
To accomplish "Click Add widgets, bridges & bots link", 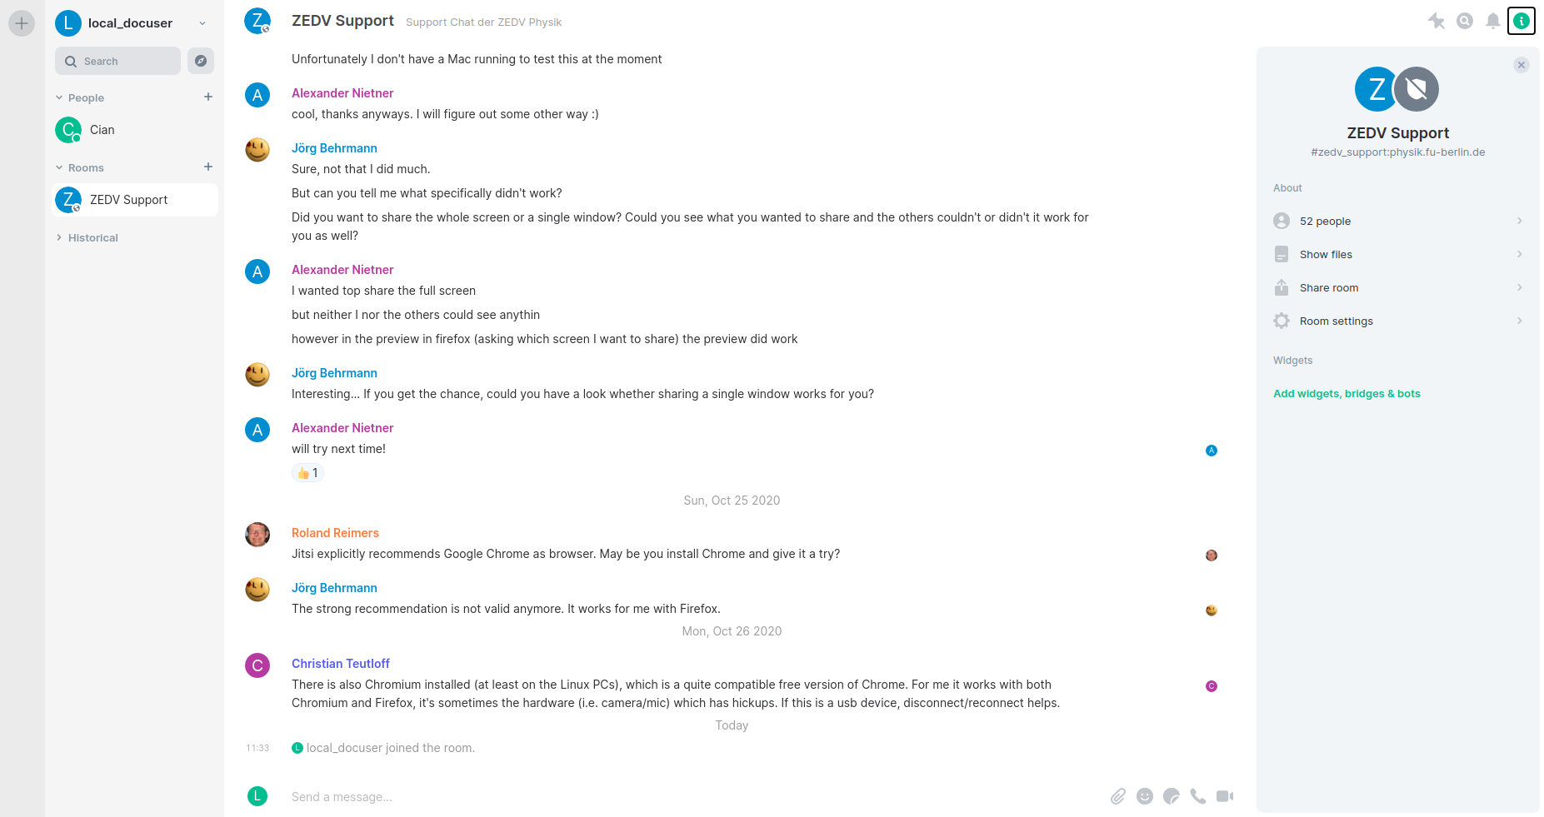I will point(1347,394).
